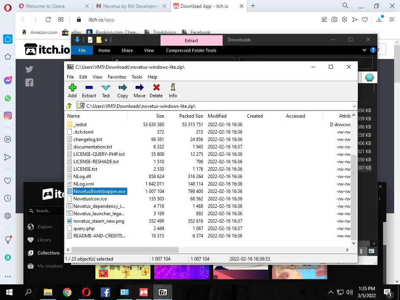Open a new Opera tab
400x300 pixels.
click(253, 6)
